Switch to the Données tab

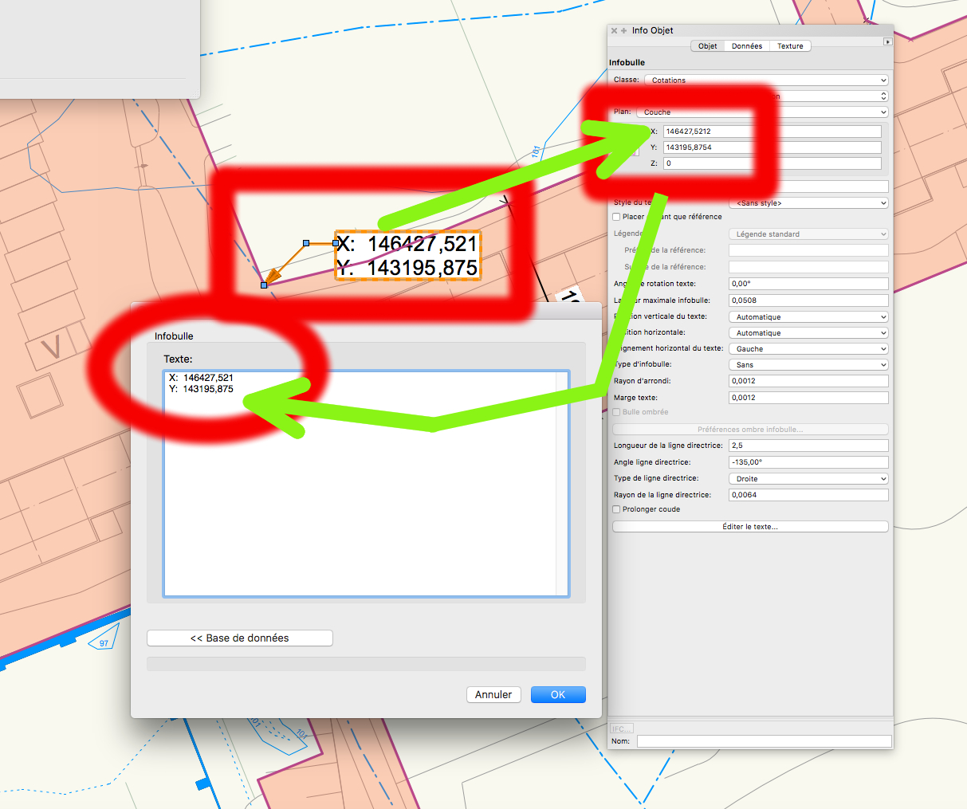tap(747, 46)
